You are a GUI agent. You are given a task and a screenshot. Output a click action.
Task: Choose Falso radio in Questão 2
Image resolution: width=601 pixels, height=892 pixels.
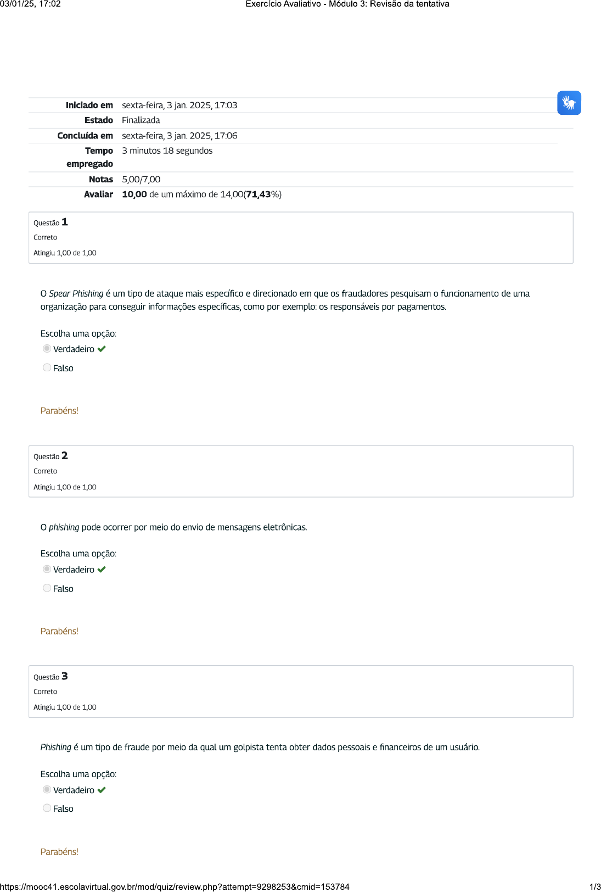click(x=47, y=588)
